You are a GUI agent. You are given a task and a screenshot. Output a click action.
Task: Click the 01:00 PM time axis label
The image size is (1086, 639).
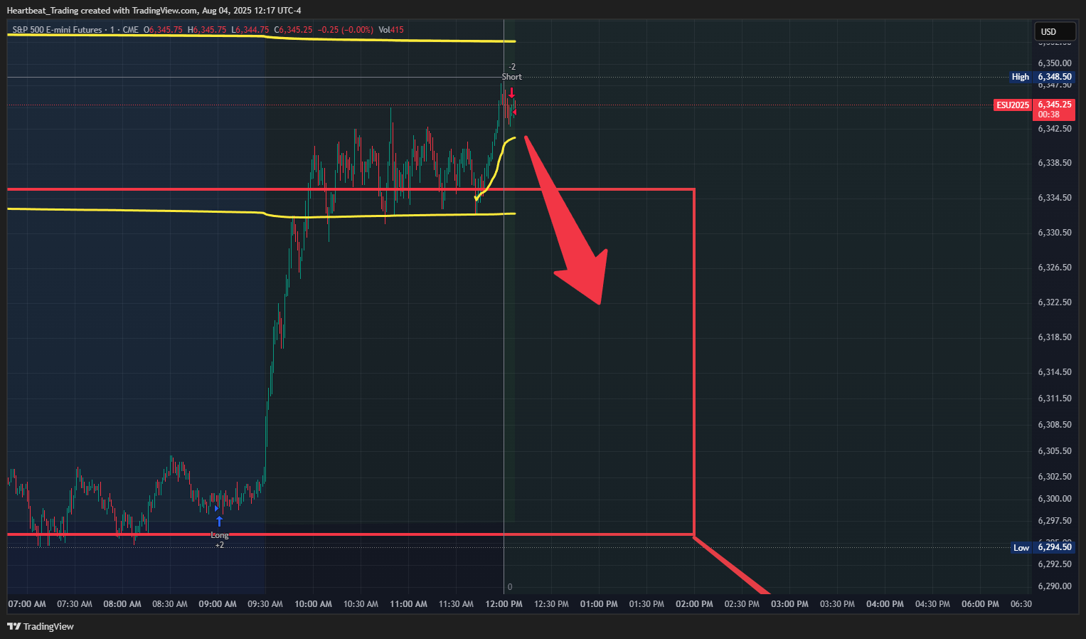coord(599,604)
